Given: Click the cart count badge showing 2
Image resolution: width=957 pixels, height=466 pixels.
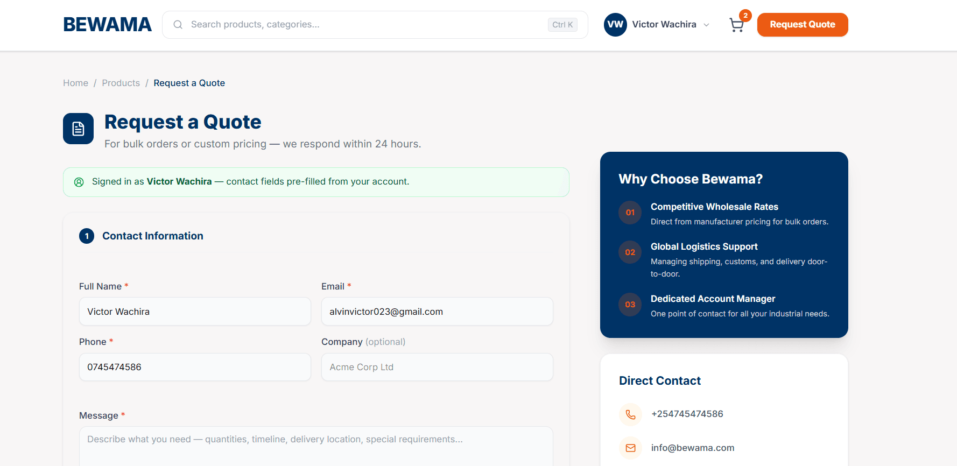Looking at the screenshot, I should (745, 16).
